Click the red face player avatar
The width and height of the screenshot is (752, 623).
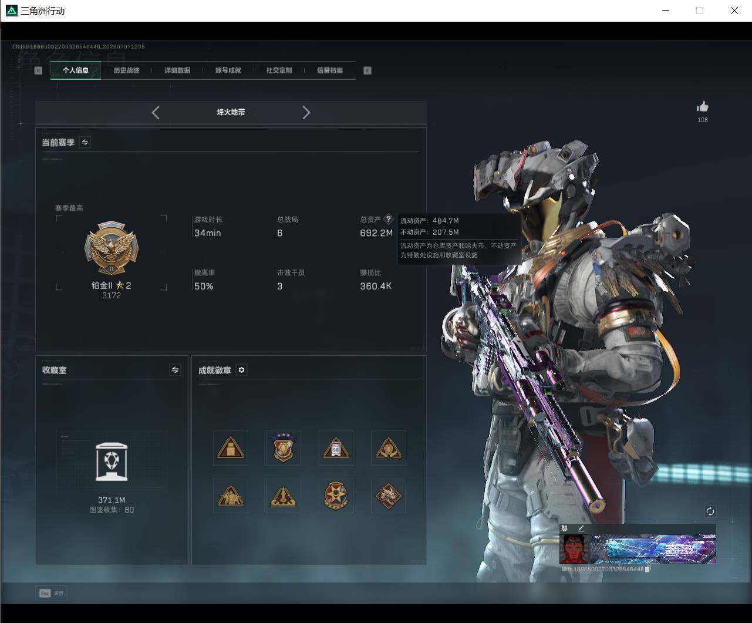click(574, 549)
